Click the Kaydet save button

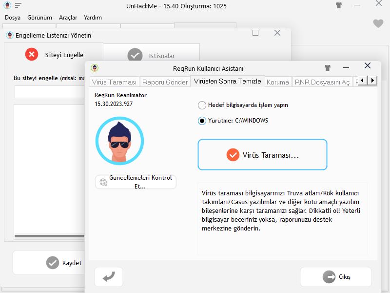(x=50, y=263)
